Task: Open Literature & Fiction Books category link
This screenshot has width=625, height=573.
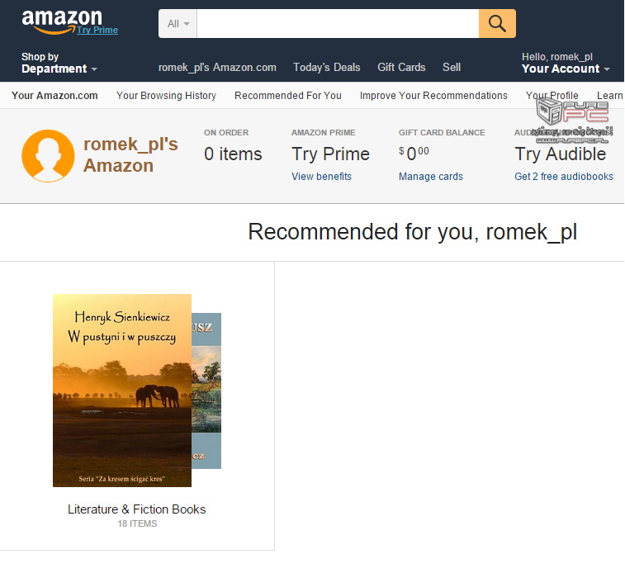Action: tap(137, 509)
